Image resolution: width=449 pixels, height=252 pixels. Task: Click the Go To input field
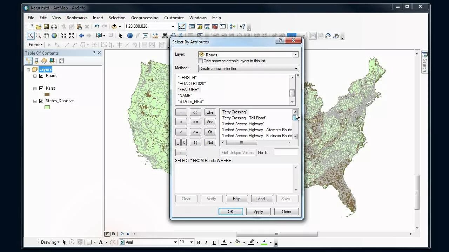click(x=286, y=152)
